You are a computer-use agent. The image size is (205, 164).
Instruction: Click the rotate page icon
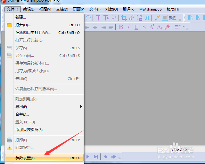click(x=88, y=18)
